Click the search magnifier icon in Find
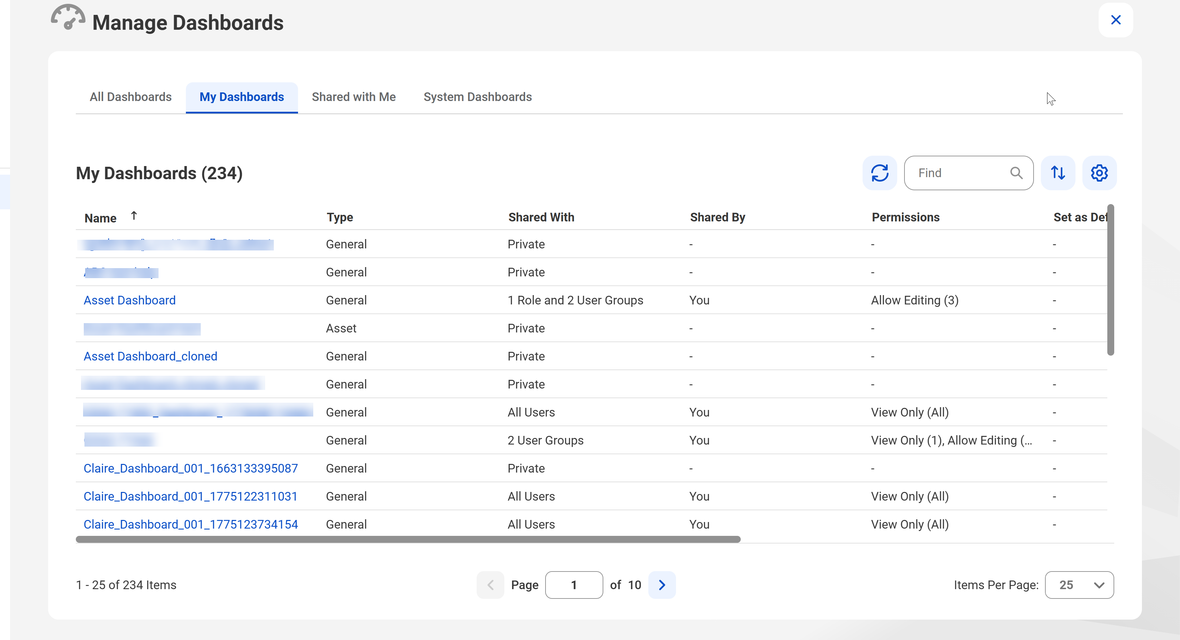 pos(1016,173)
